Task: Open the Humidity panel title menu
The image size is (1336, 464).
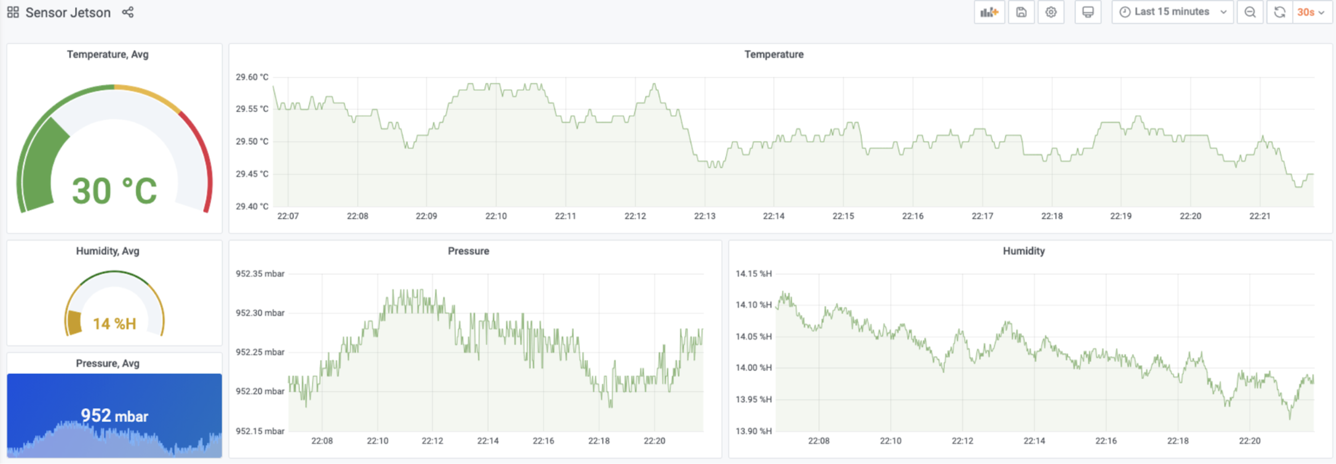Action: pos(1023,251)
